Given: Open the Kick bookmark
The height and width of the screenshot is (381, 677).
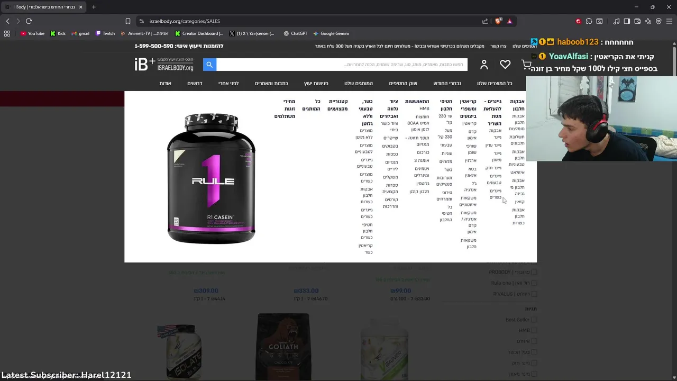Looking at the screenshot, I should point(58,33).
